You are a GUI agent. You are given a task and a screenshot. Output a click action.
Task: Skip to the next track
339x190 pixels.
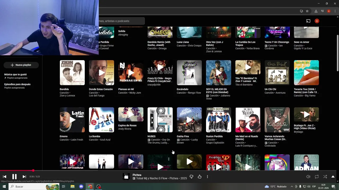[x=24, y=177]
